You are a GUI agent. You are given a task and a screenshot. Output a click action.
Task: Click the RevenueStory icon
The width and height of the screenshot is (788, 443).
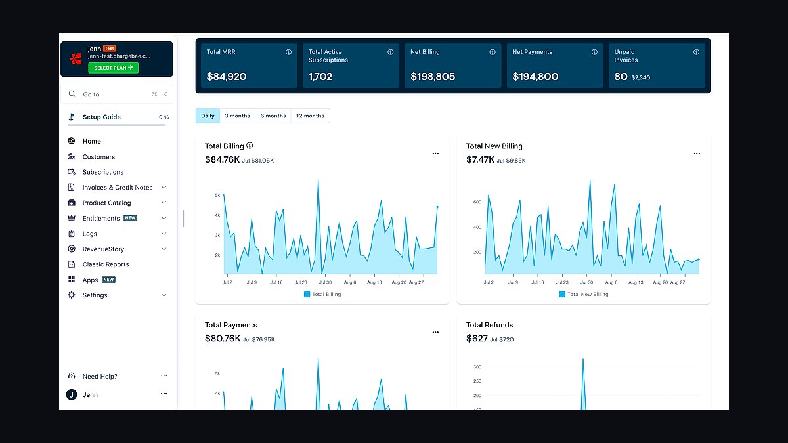pyautogui.click(x=72, y=249)
